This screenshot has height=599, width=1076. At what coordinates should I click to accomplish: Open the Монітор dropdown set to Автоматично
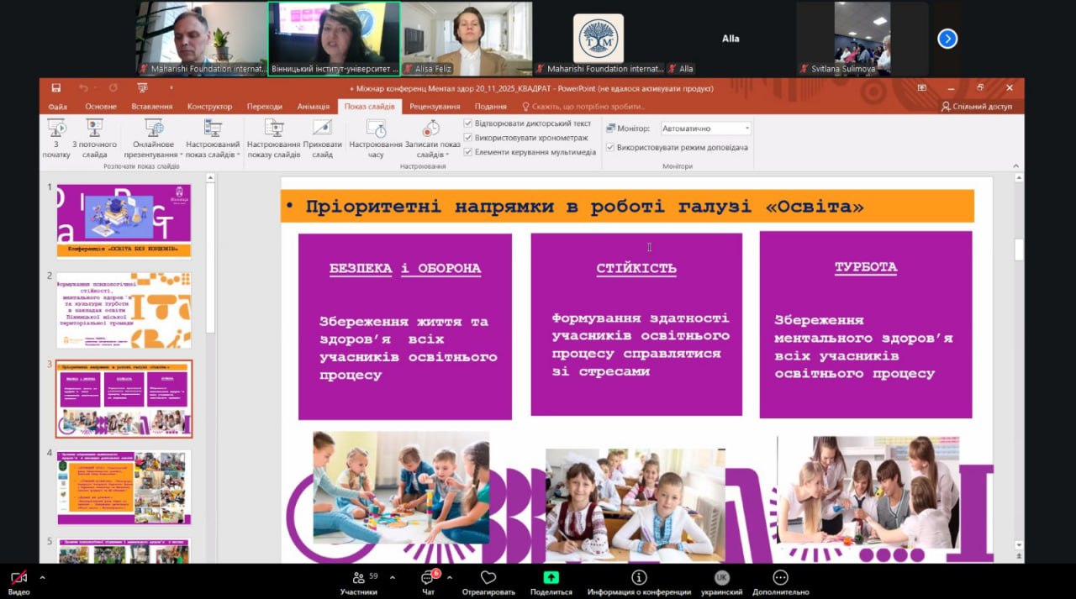coord(705,129)
